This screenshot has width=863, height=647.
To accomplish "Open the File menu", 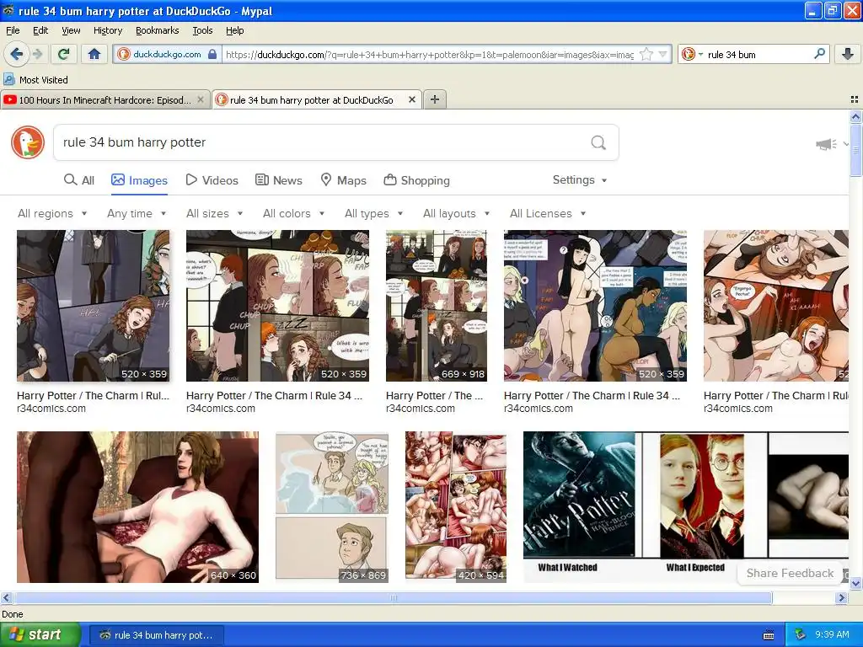I will 13,30.
